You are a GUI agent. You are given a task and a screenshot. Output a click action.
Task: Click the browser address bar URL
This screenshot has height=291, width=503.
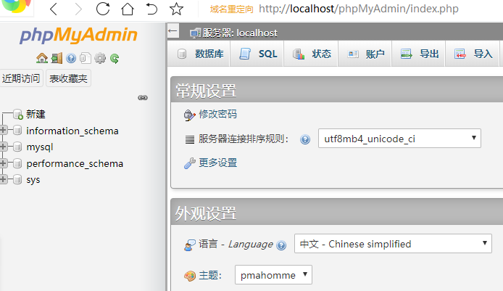tap(359, 9)
